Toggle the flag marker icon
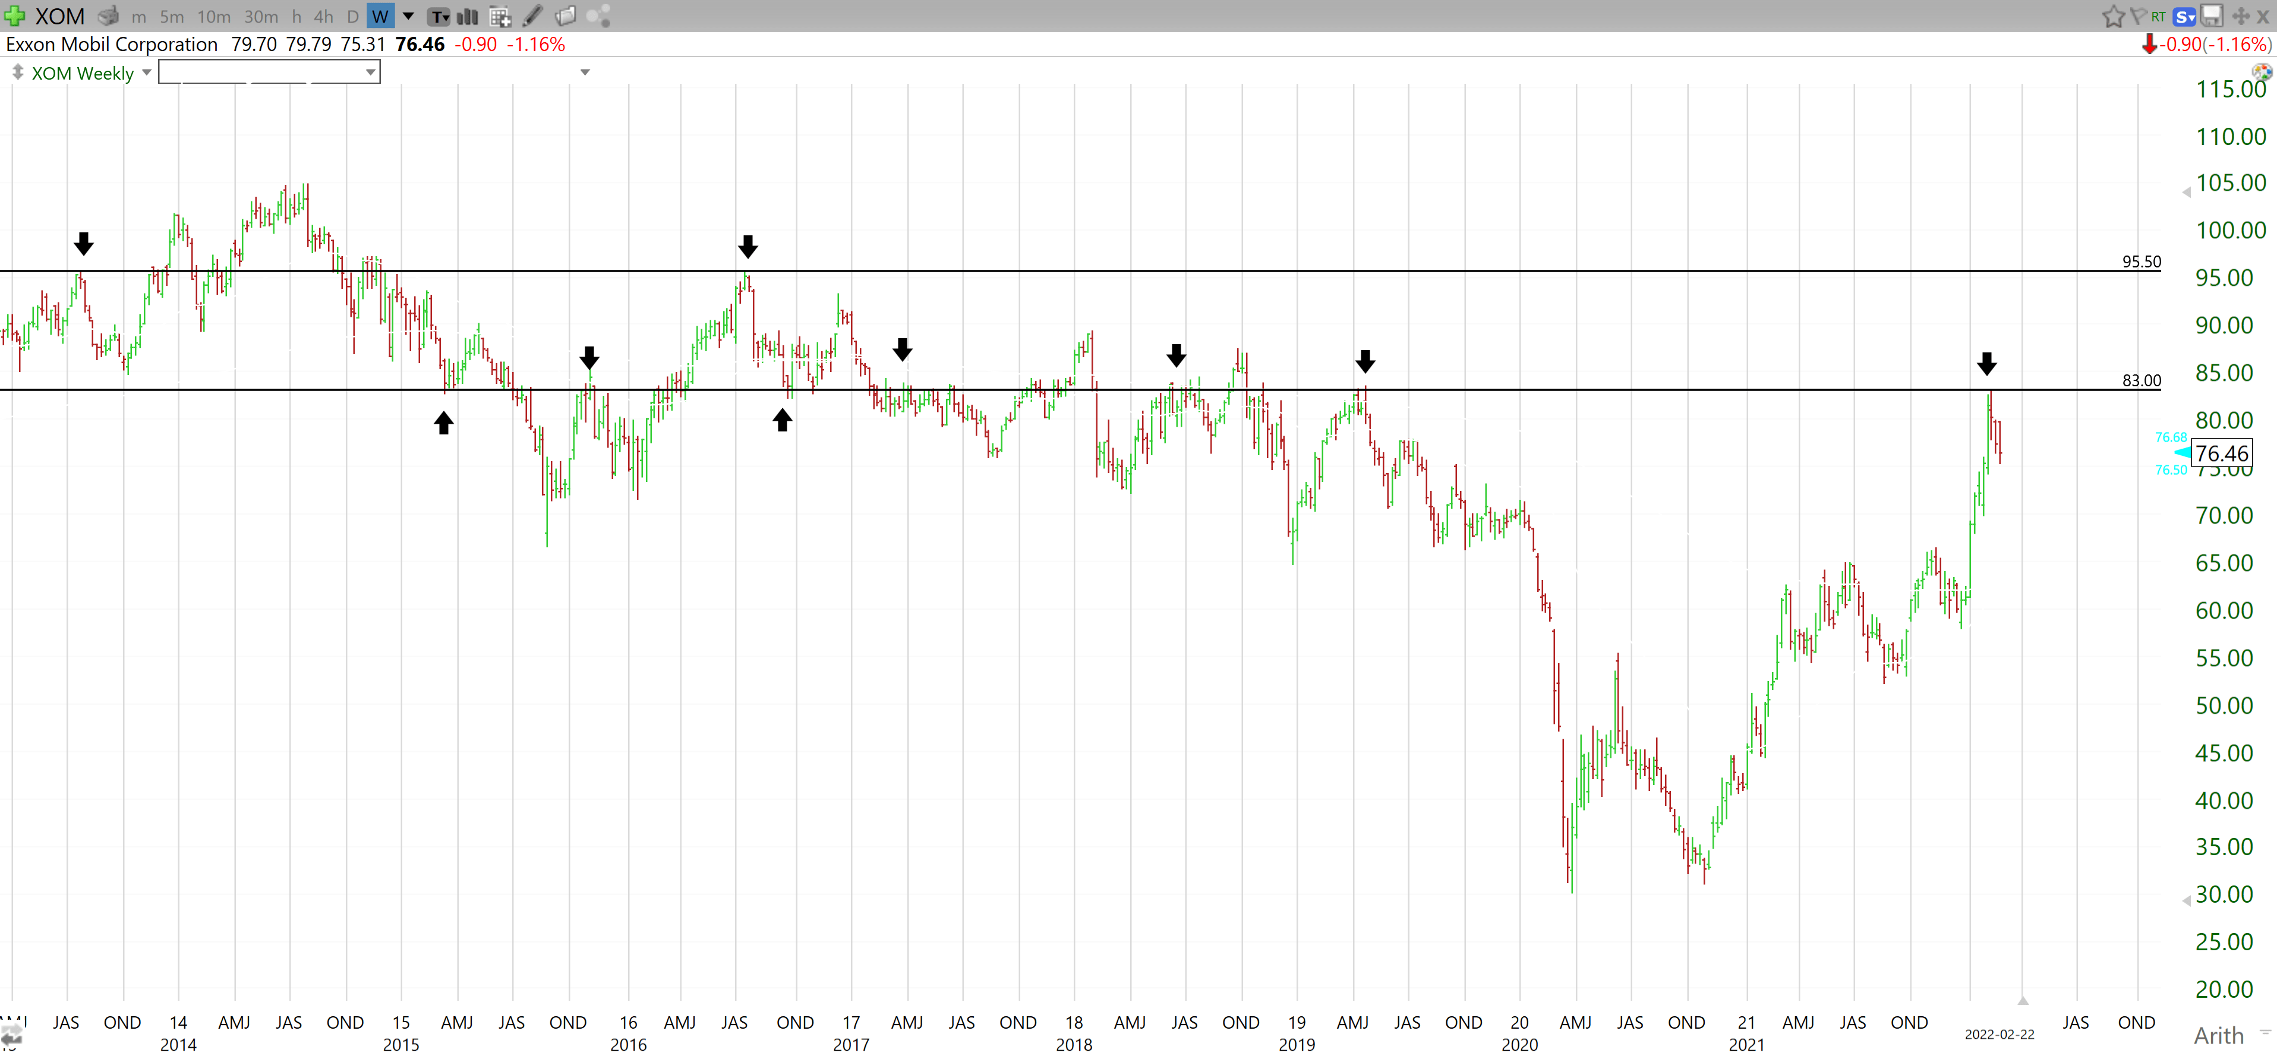The height and width of the screenshot is (1059, 2277). (x=2139, y=16)
